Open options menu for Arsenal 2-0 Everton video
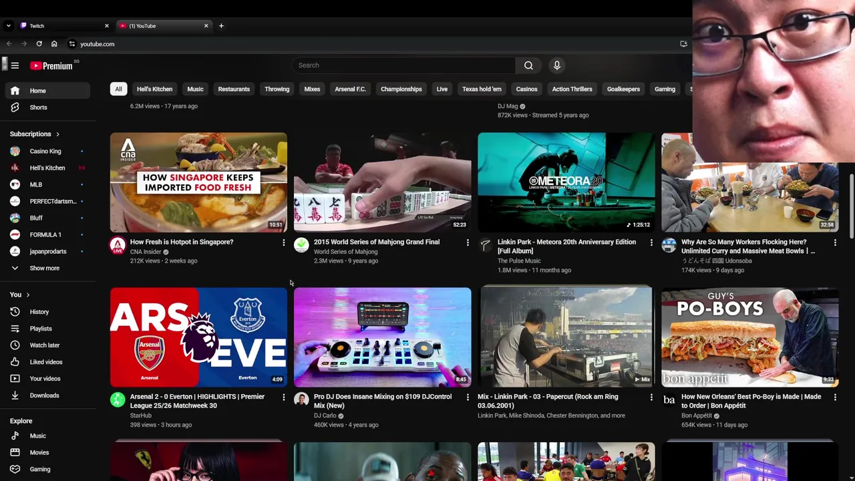This screenshot has height=481, width=855. click(x=283, y=397)
